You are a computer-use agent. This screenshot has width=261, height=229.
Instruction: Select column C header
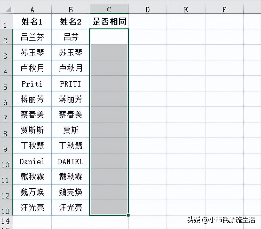tap(109, 9)
